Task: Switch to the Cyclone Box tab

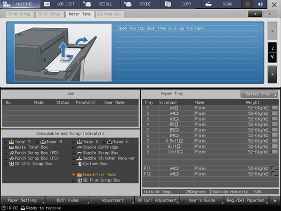Action: [x=109, y=14]
